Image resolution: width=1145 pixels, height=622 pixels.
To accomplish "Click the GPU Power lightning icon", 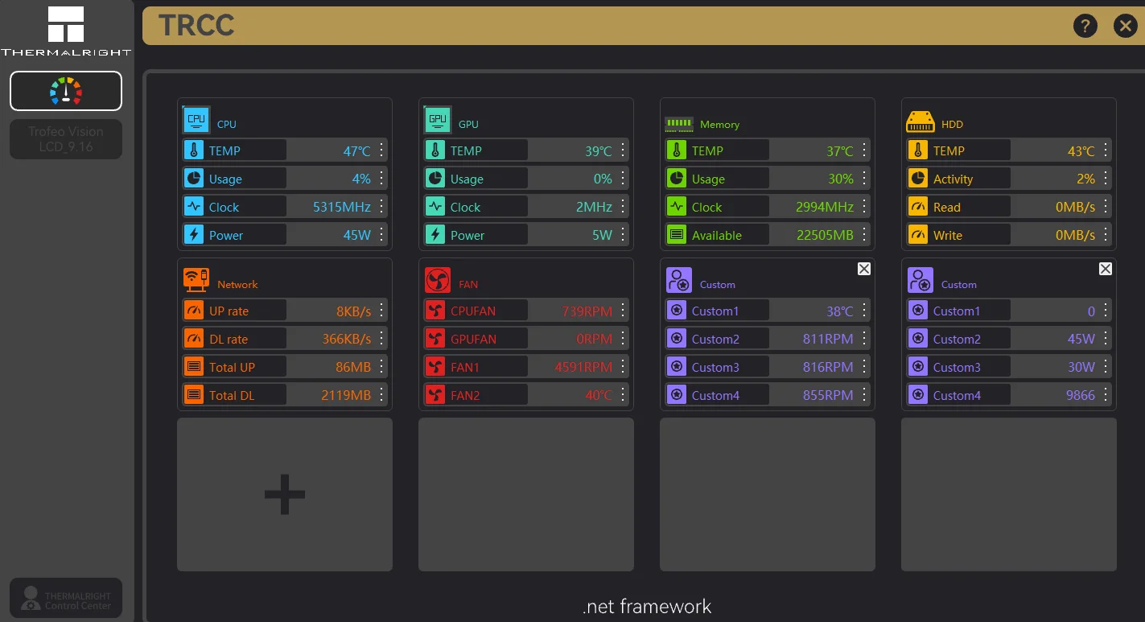I will (435, 235).
